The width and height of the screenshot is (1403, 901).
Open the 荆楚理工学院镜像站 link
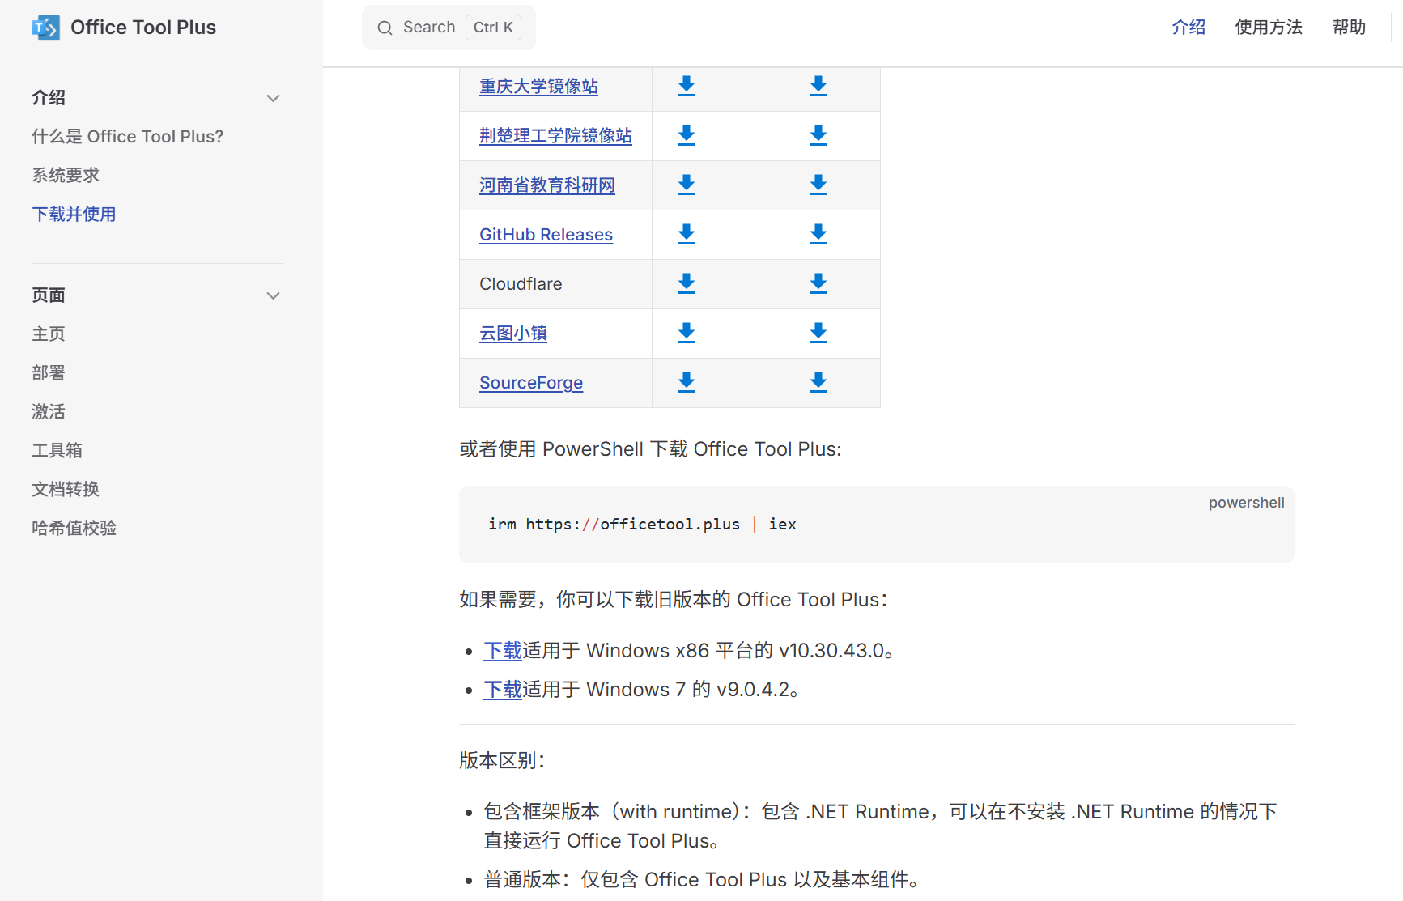coord(555,136)
